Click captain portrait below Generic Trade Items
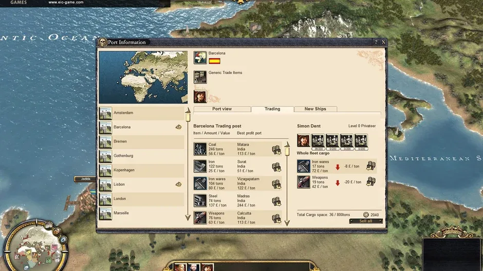 pos(200,97)
